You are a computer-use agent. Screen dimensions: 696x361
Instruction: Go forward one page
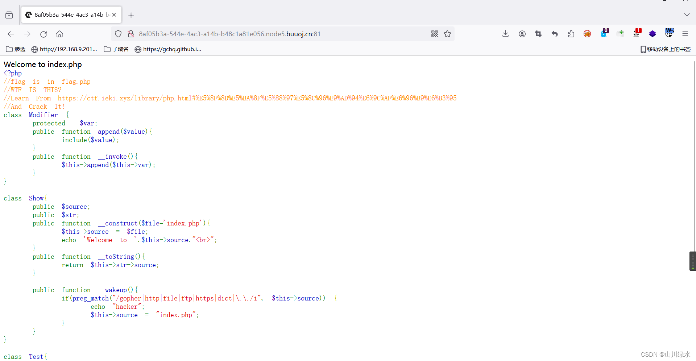27,34
